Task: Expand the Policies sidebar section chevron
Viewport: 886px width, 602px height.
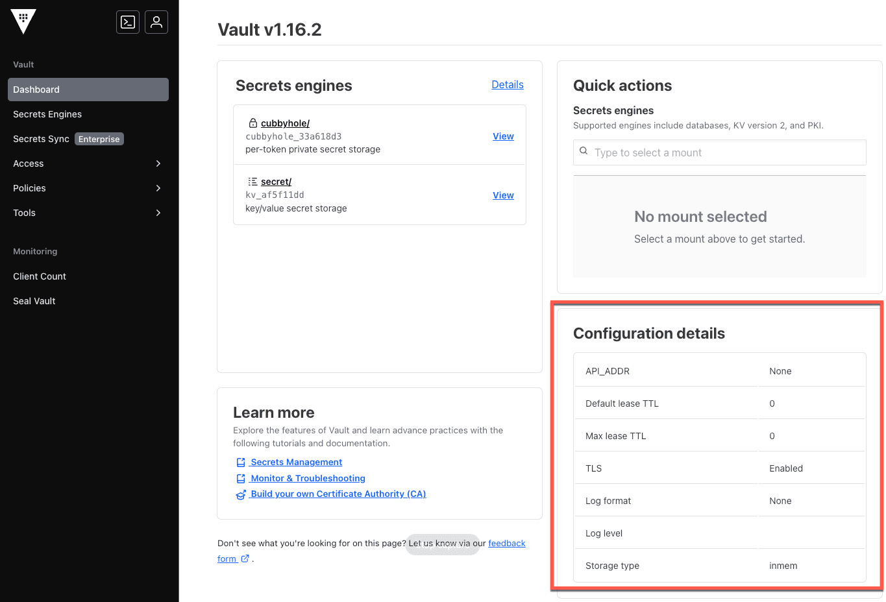Action: [158, 188]
